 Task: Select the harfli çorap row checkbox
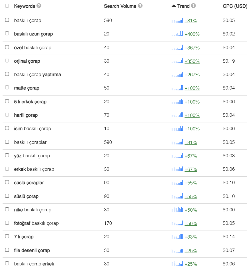click(x=7, y=115)
